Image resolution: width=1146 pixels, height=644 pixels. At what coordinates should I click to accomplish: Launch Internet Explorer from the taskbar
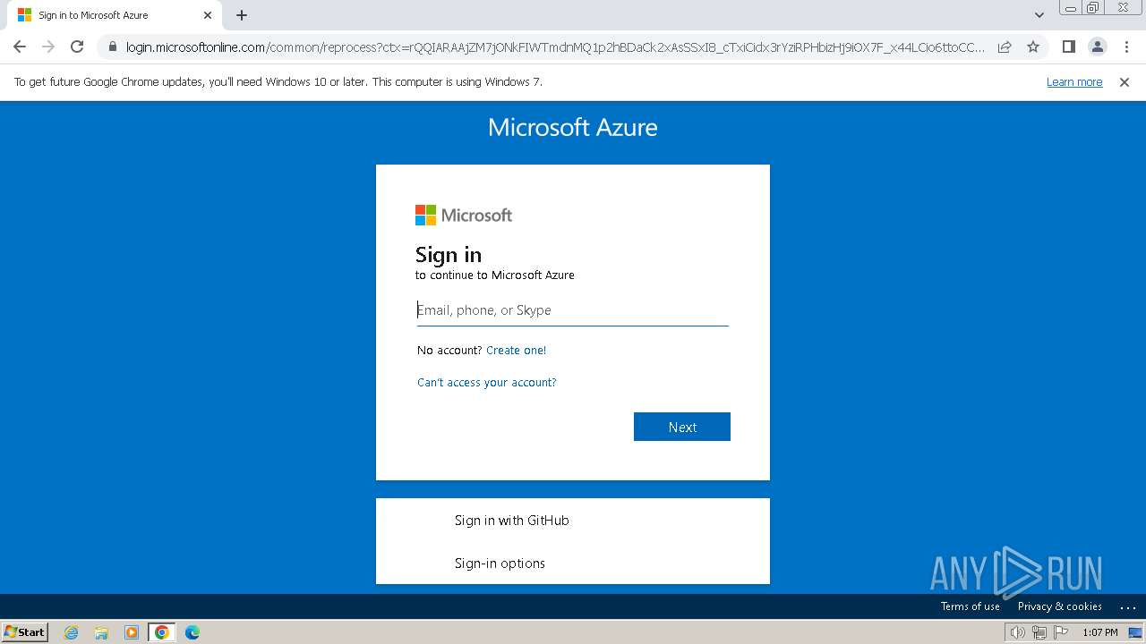71,632
